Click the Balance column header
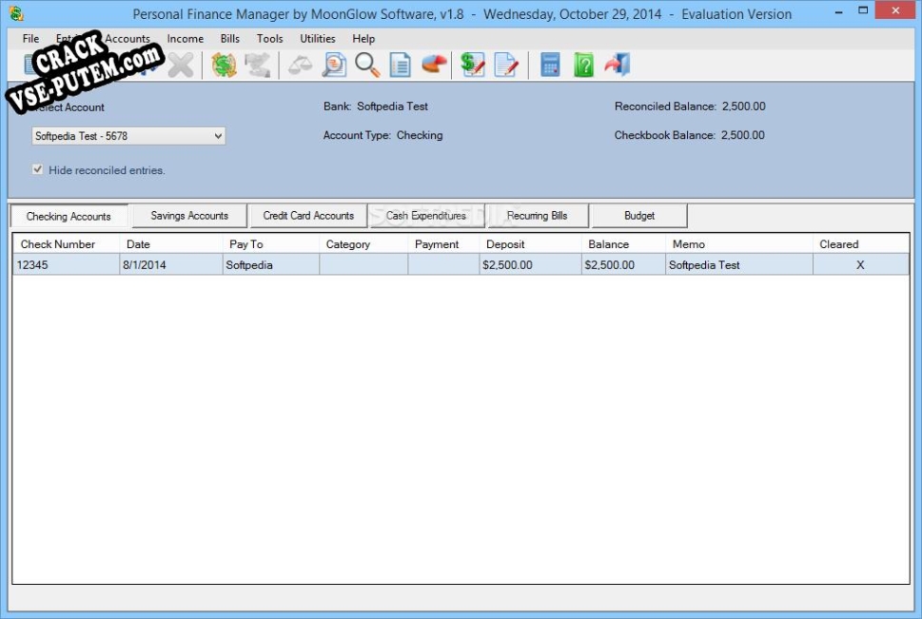Image resolution: width=922 pixels, height=619 pixels. (623, 244)
